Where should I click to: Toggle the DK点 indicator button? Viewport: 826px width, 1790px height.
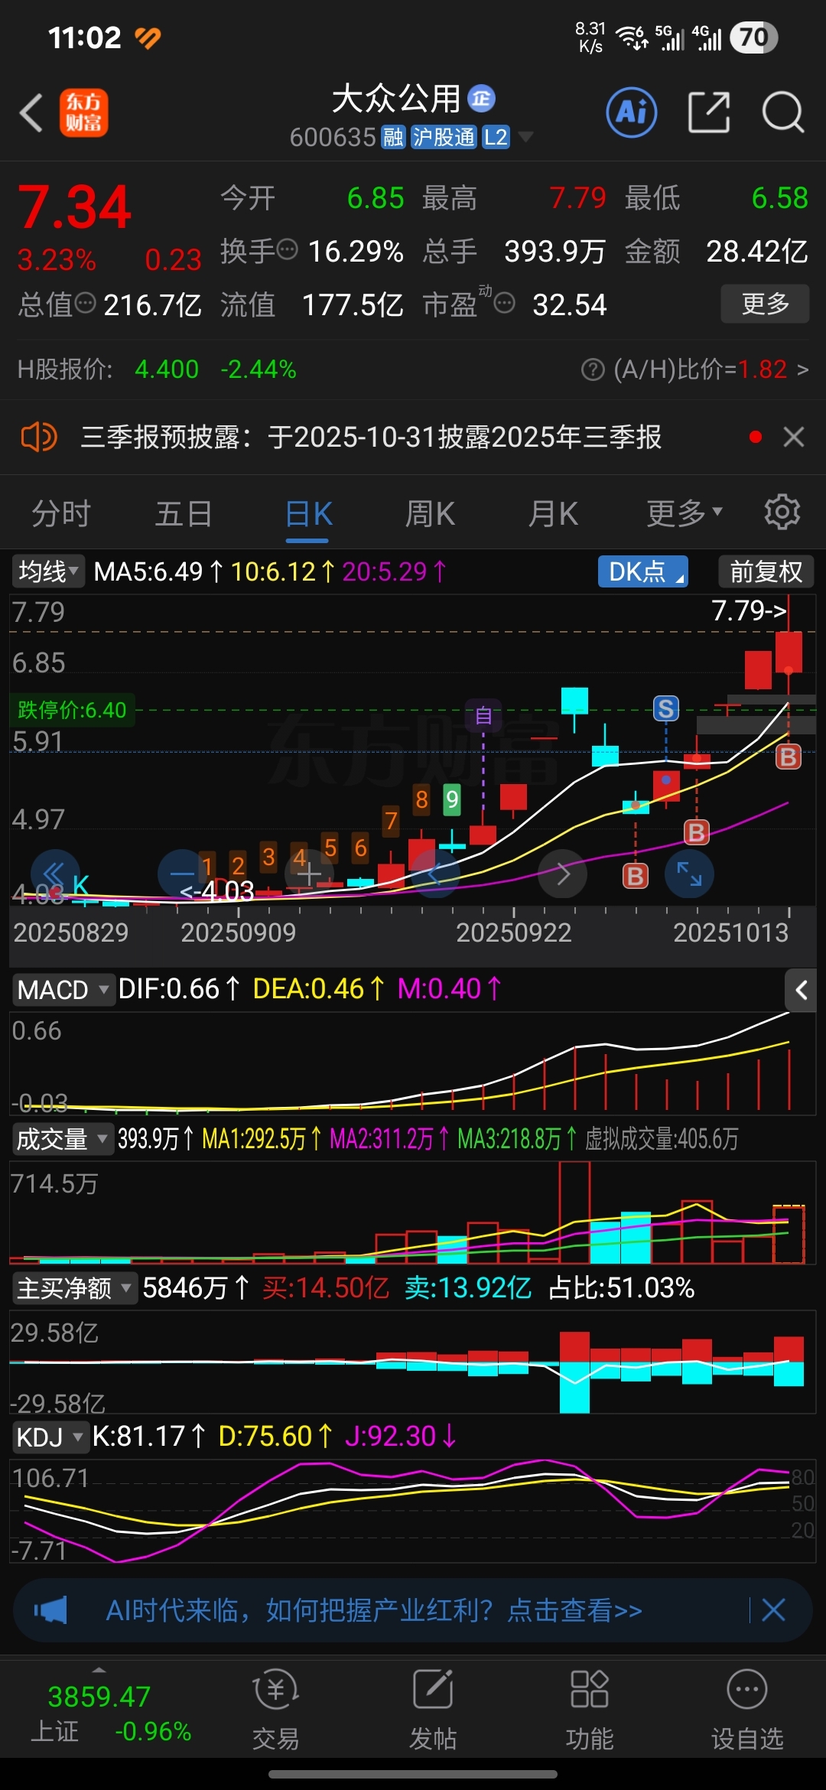point(642,571)
